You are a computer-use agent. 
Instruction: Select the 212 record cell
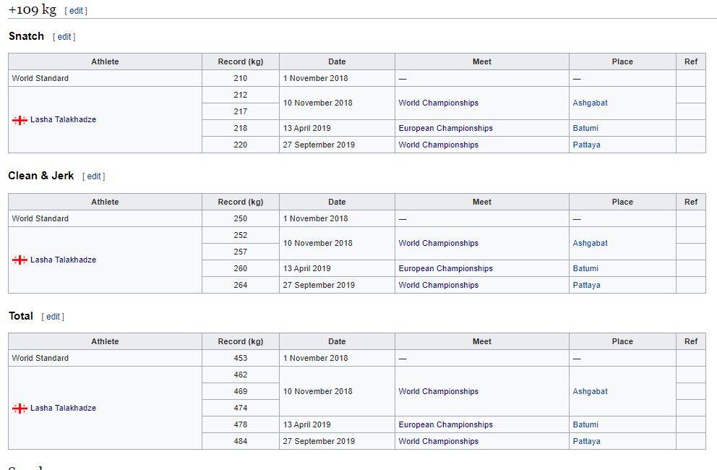(x=241, y=95)
